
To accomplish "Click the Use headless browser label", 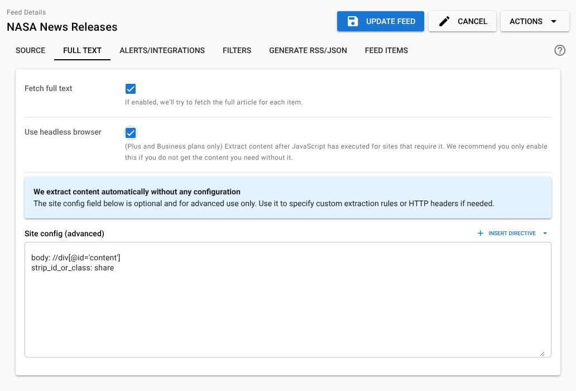I will coord(63,132).
